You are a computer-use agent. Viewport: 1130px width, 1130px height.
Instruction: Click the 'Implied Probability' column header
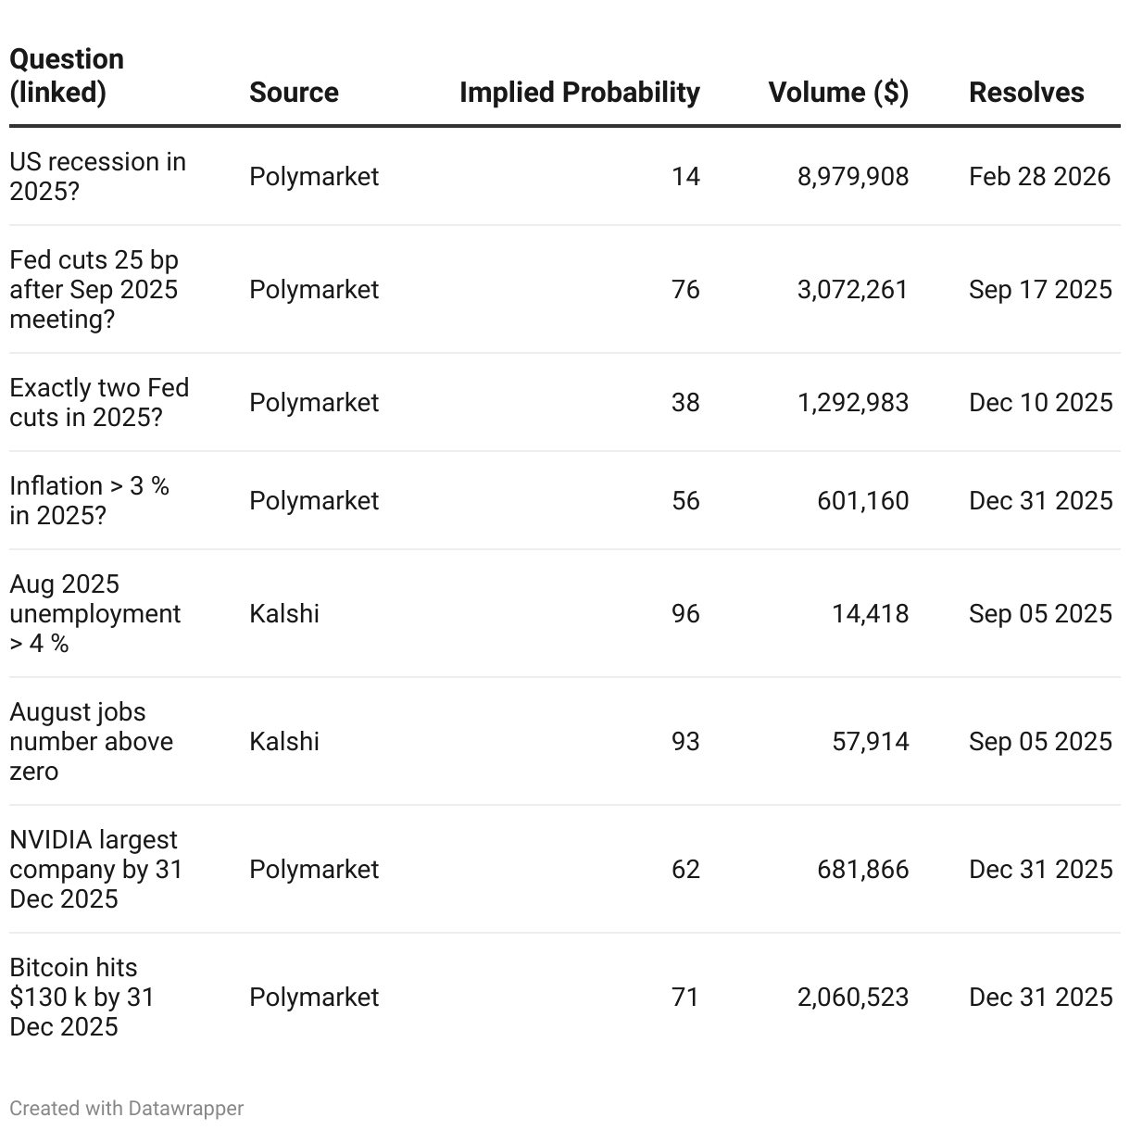click(x=579, y=92)
